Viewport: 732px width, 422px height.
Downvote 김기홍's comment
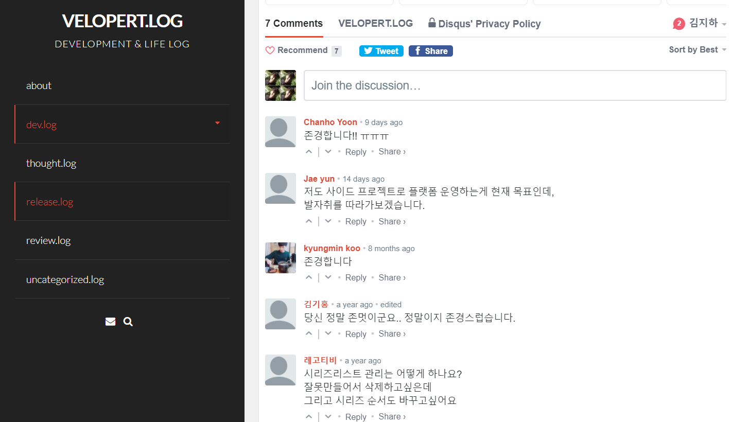point(328,333)
